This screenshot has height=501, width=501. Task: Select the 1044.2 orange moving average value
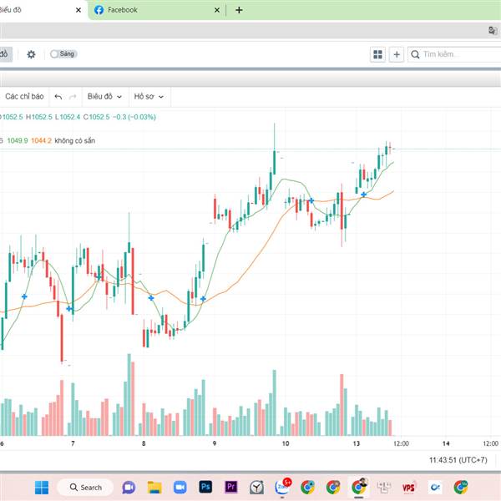pyautogui.click(x=41, y=140)
